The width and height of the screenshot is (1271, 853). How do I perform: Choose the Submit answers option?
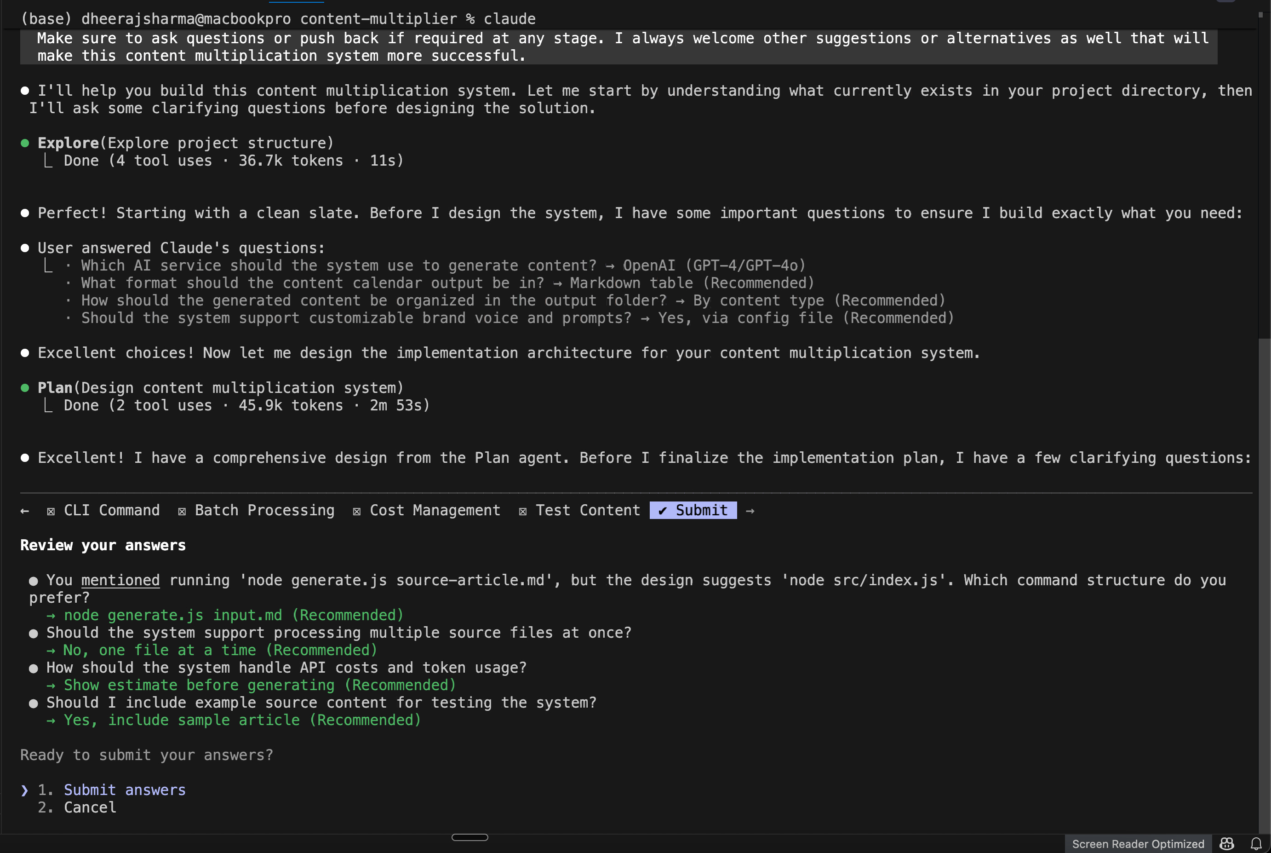click(x=125, y=790)
